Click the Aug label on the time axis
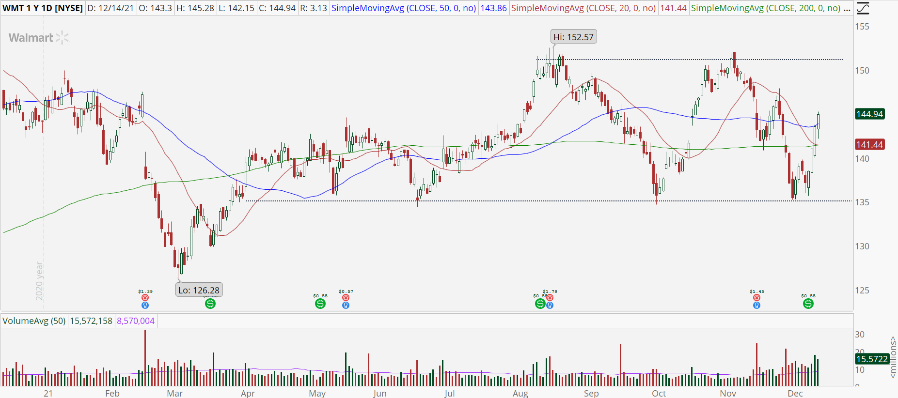This screenshot has height=398, width=898. (x=520, y=393)
